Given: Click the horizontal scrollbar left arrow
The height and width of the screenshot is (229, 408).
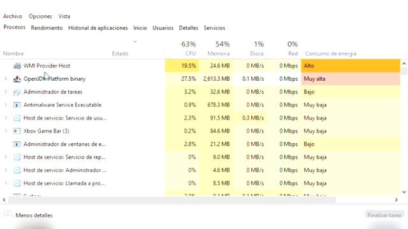Looking at the screenshot, I should (4, 200).
